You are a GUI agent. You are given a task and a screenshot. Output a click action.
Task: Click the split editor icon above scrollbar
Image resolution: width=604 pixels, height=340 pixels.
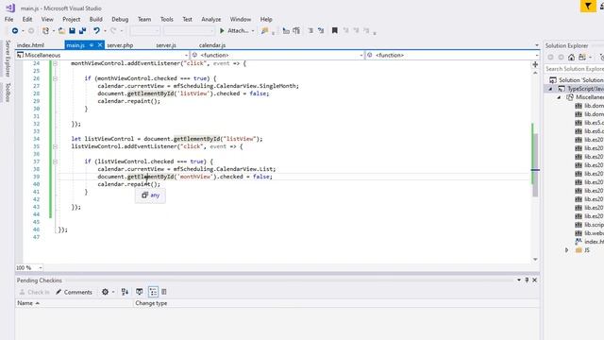pyautogui.click(x=535, y=64)
